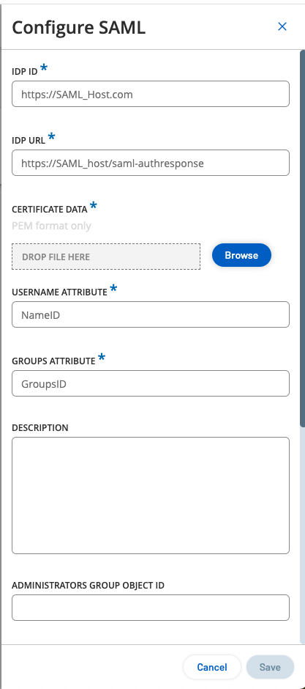Viewport: 305px width, 689px height.
Task: Select the Username Attribute field
Action: coord(151,314)
